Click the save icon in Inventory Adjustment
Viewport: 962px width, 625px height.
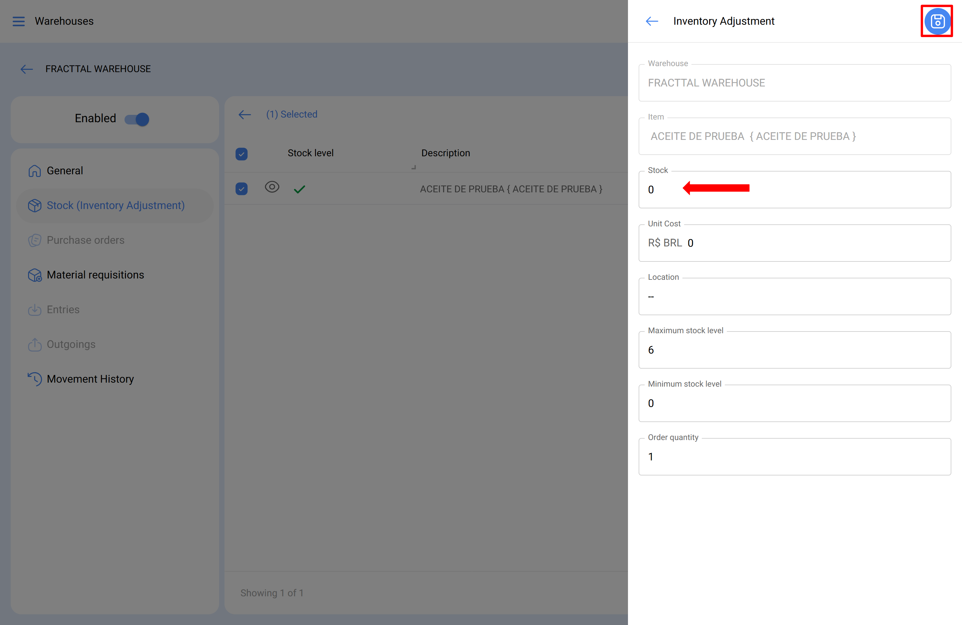[937, 21]
